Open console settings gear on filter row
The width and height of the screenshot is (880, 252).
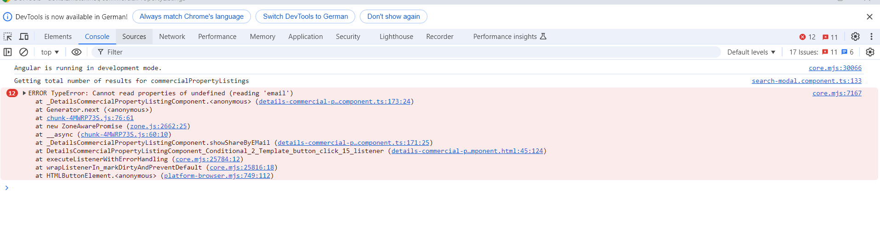pyautogui.click(x=870, y=52)
